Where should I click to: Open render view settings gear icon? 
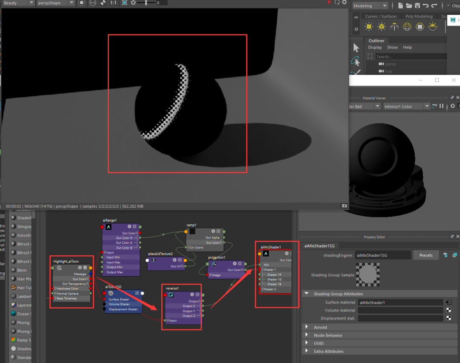345,3
